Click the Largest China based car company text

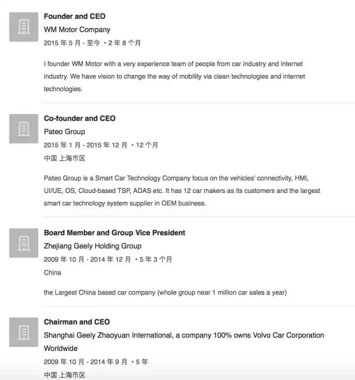coord(165,293)
